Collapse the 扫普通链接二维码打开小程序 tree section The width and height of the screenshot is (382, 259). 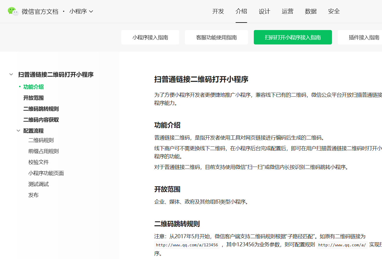point(11,74)
